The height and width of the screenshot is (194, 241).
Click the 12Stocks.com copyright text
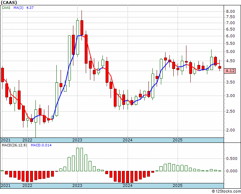point(226,191)
